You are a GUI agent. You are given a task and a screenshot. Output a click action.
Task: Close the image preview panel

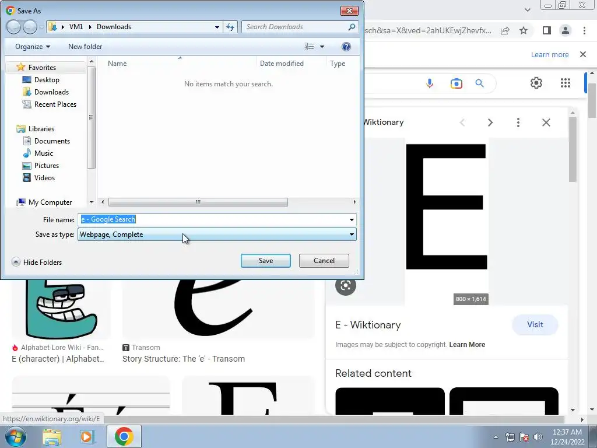click(546, 123)
